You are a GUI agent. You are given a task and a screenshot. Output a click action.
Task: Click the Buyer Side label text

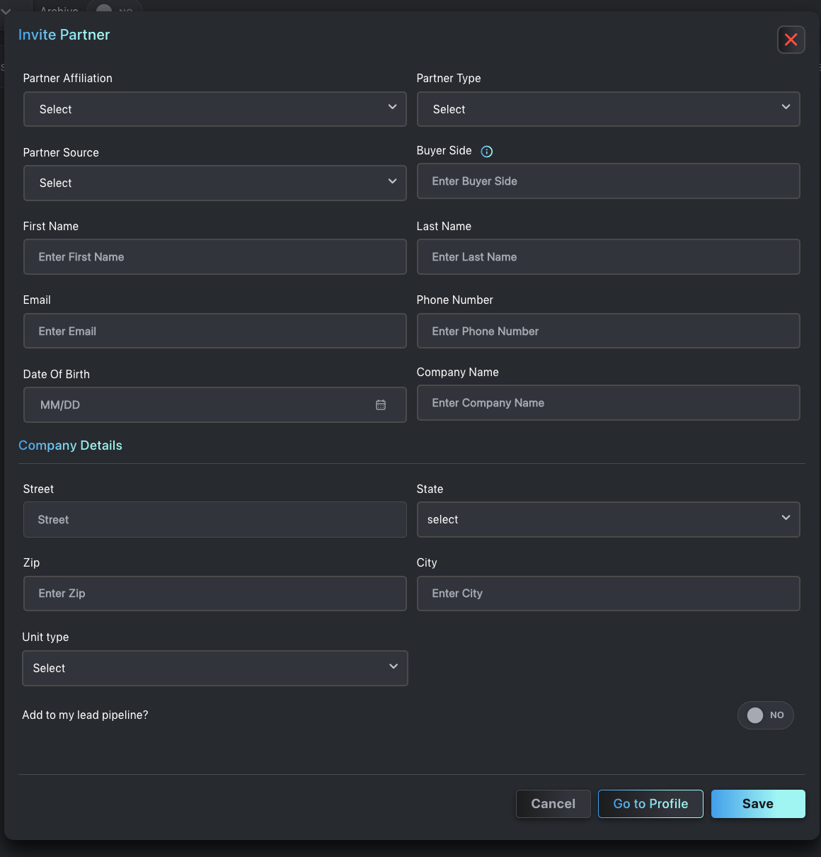444,151
